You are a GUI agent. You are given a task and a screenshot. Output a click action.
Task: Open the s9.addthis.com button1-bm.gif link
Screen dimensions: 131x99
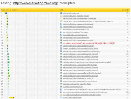point(73,87)
